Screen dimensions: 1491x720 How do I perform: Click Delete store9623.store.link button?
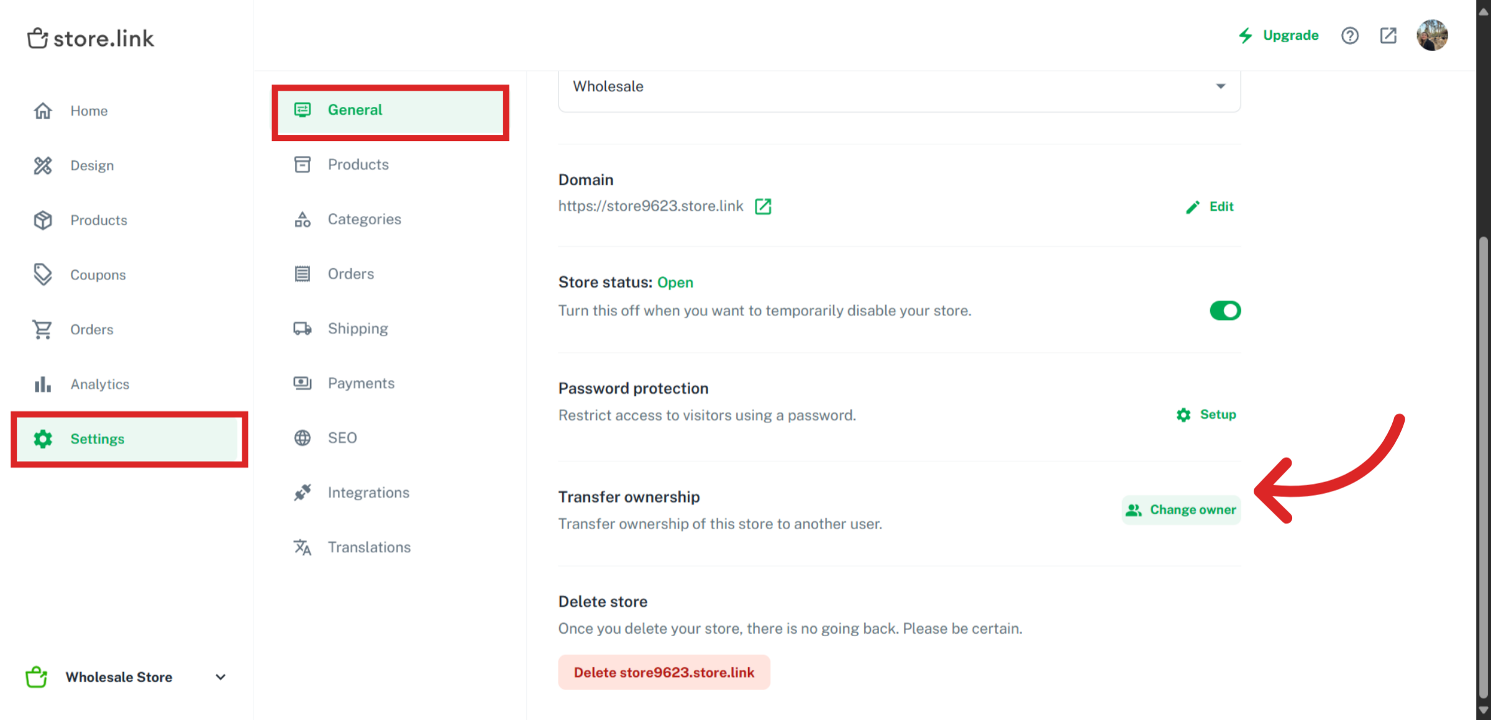[x=663, y=673]
